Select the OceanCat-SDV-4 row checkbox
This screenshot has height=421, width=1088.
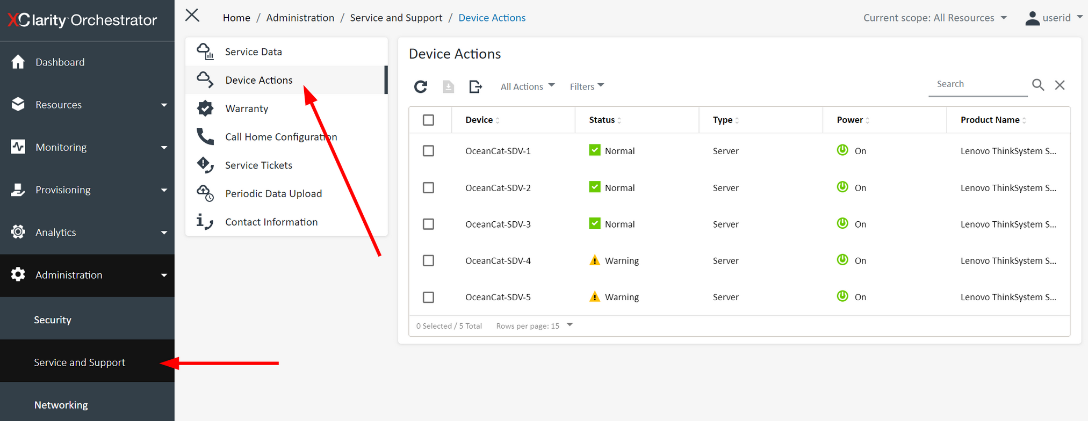[428, 260]
